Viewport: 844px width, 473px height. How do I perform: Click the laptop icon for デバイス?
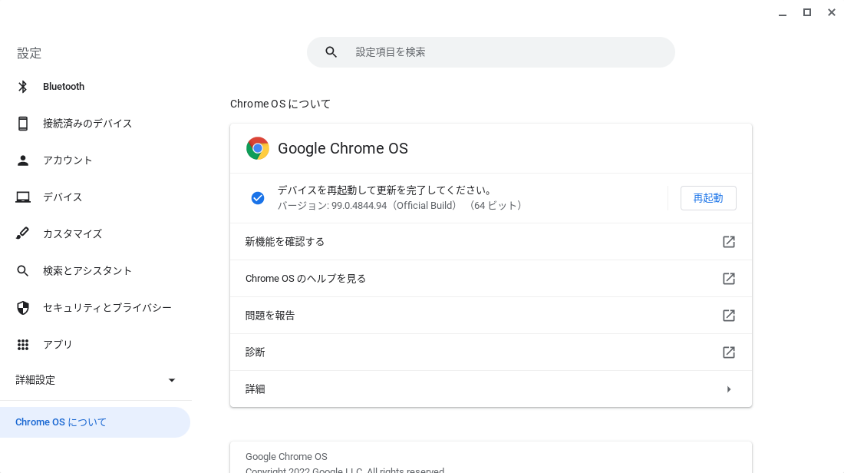(x=22, y=197)
